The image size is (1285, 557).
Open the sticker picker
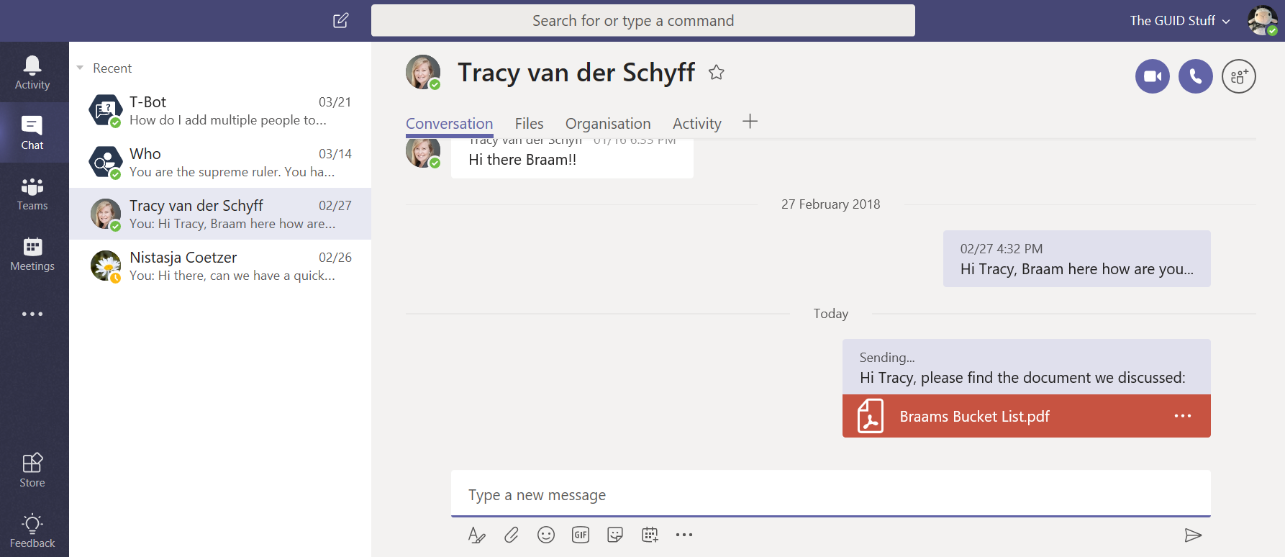pyautogui.click(x=615, y=535)
